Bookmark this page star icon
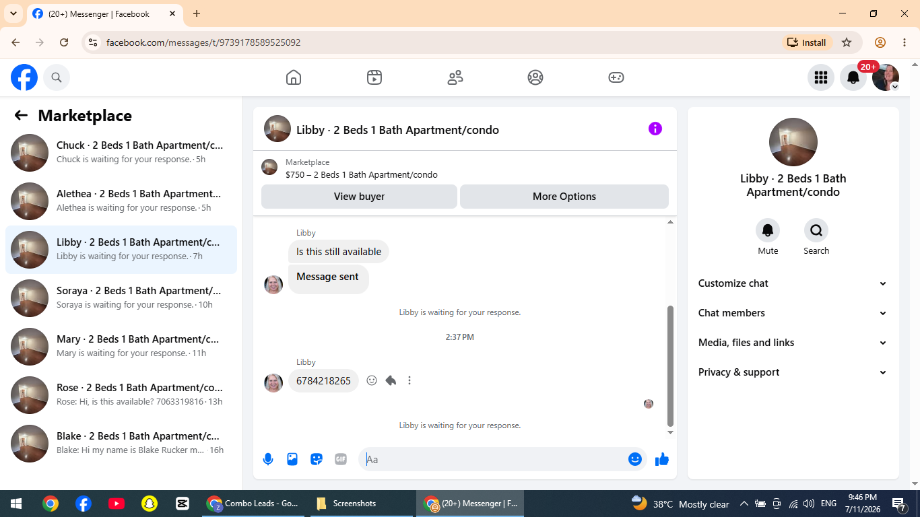The height and width of the screenshot is (517, 920). point(847,42)
